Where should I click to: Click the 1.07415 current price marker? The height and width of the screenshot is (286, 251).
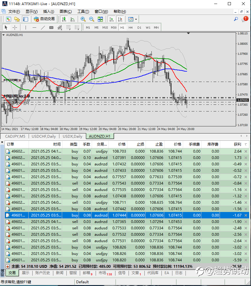coord(242,100)
